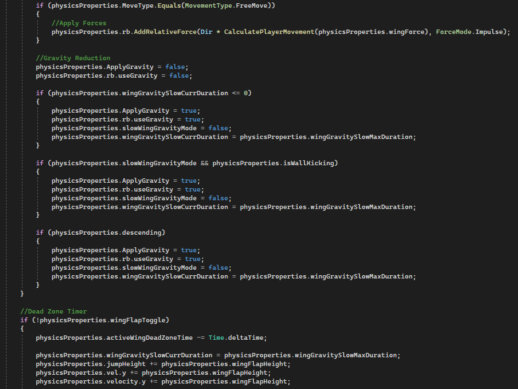Click vel.y on the vel.y += line
This screenshot has height=389, width=518.
pyautogui.click(x=116, y=373)
